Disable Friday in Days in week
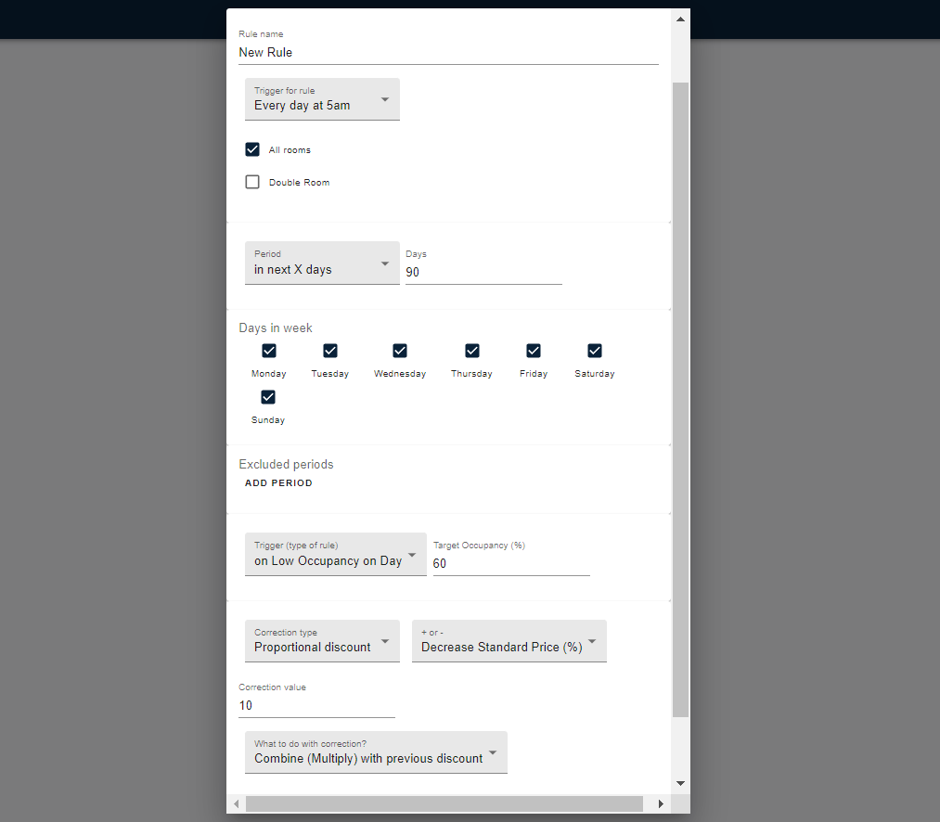 coord(533,351)
